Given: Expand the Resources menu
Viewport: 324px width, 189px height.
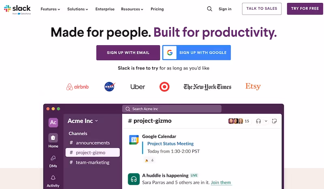Looking at the screenshot, I should pos(132,9).
